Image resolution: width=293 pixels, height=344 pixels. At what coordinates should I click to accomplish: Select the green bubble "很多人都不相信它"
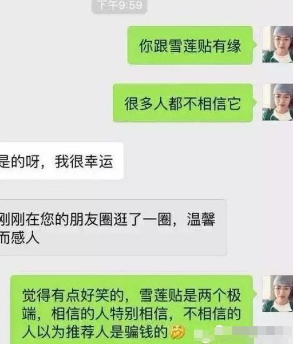(184, 102)
